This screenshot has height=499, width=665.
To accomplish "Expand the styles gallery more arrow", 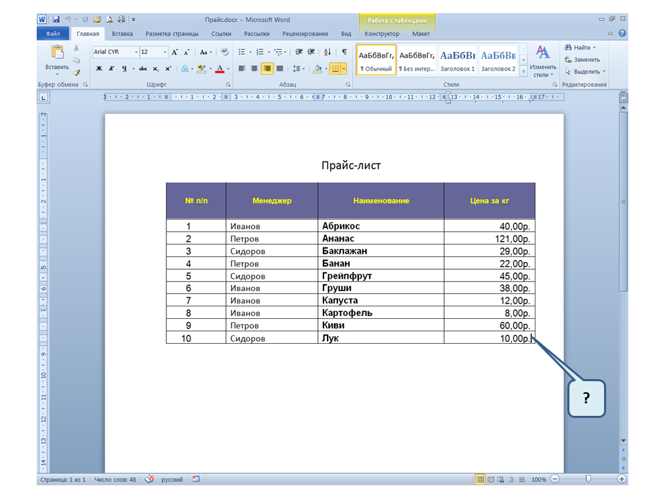I will 524,71.
